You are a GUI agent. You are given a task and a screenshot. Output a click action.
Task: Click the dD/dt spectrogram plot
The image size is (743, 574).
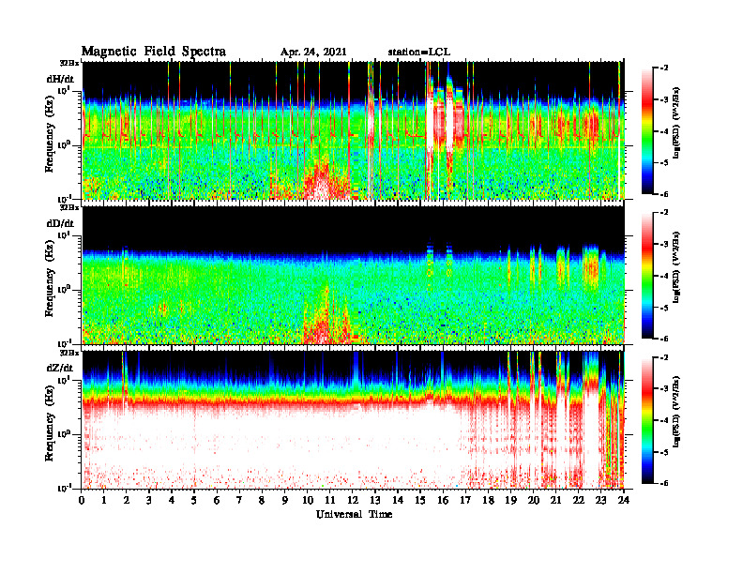click(353, 275)
